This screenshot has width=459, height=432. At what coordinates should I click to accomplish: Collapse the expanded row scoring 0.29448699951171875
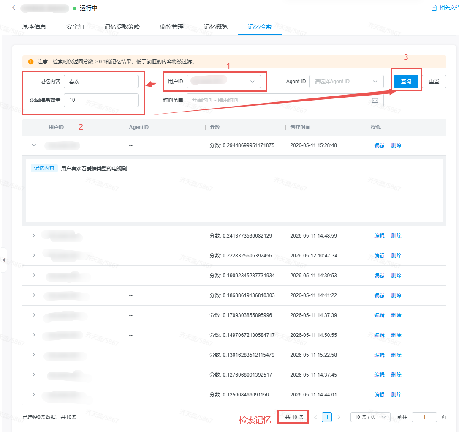[34, 145]
